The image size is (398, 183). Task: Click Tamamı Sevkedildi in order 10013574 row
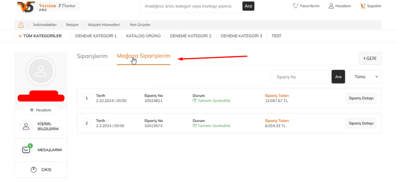[x=214, y=126]
